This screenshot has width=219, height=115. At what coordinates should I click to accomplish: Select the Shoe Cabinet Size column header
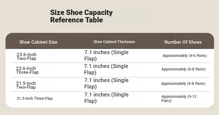[x=39, y=42]
